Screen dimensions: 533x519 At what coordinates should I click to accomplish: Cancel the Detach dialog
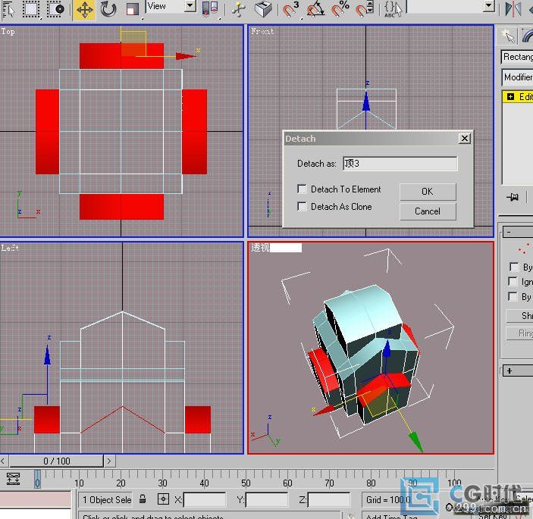point(428,211)
